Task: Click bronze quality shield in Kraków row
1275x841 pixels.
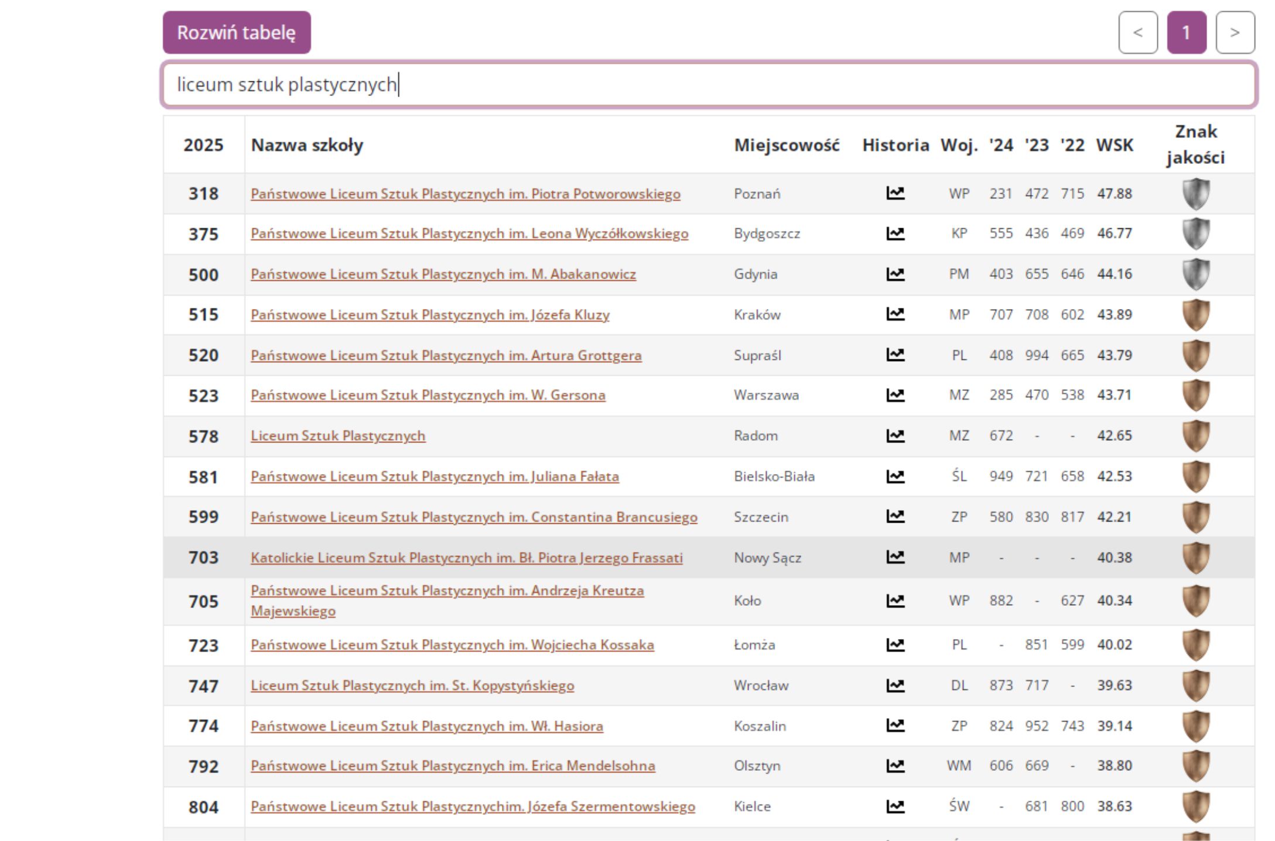Action: click(x=1195, y=315)
